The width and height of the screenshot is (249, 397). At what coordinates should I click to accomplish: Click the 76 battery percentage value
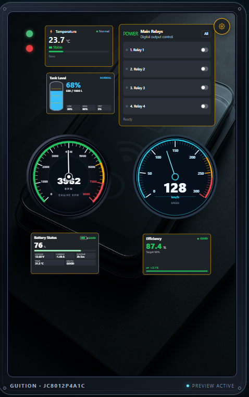coord(39,245)
